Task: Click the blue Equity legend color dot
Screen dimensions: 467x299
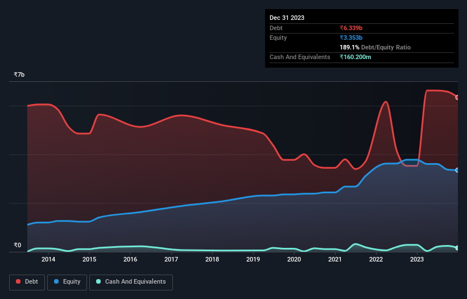Action: [56, 281]
